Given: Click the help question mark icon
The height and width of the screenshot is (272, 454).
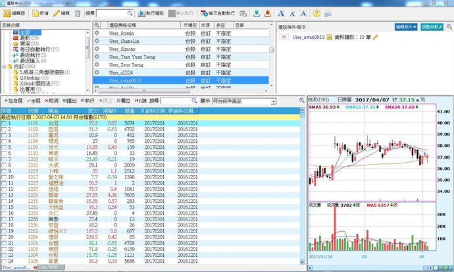Looking at the screenshot, I should click(316, 13).
